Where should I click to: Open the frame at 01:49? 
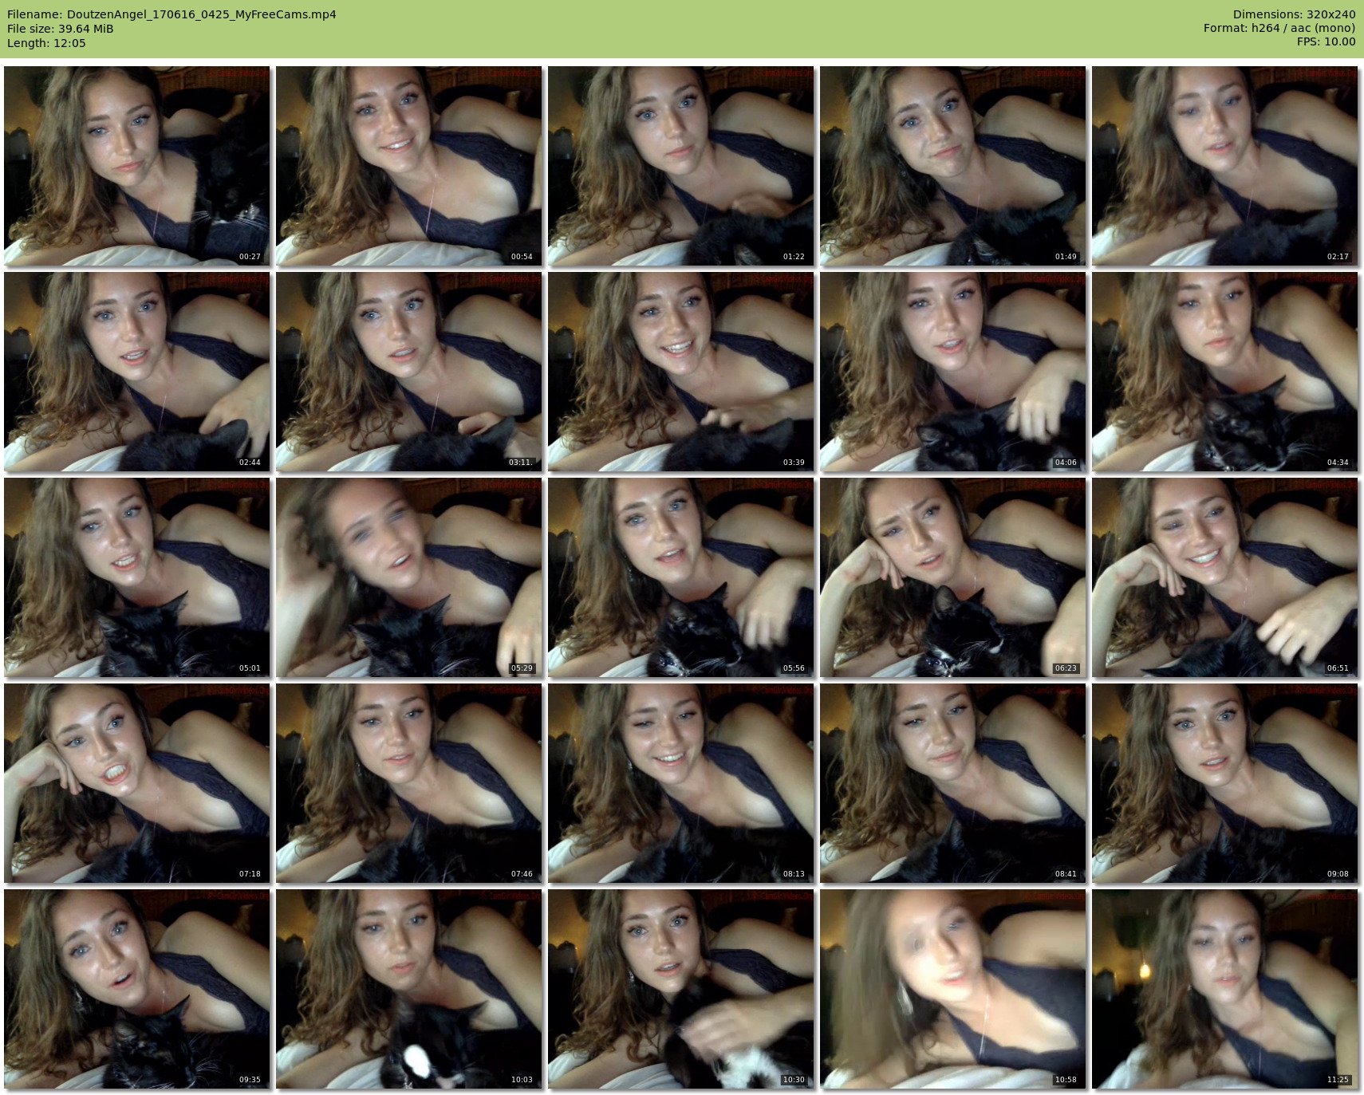point(953,166)
